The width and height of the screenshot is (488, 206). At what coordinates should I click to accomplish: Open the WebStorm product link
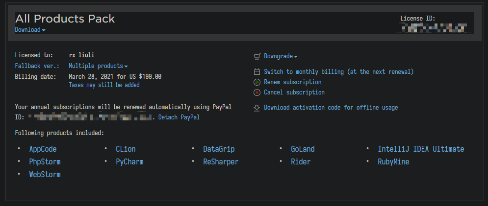[45, 175]
